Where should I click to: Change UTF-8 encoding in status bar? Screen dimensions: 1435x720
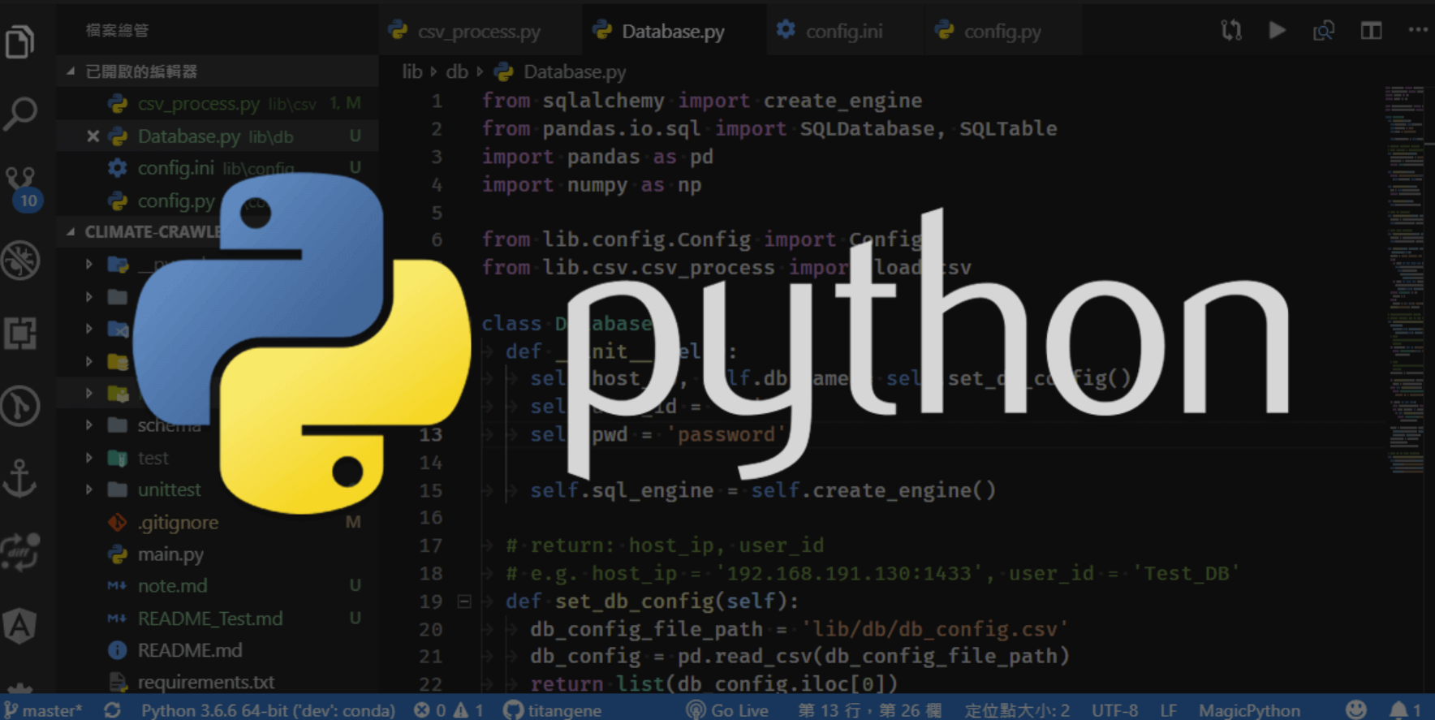click(1114, 709)
